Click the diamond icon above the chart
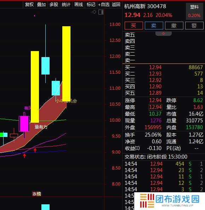 click(x=94, y=12)
